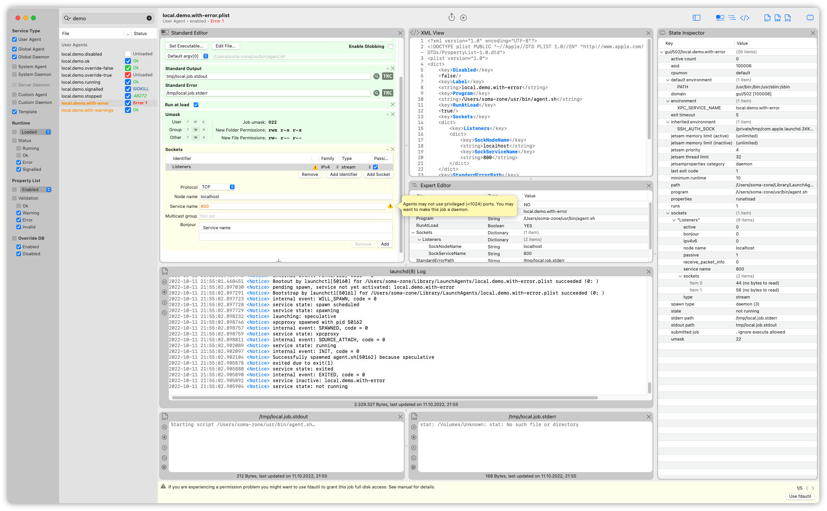Viewport: 827px width, 511px height.
Task: Click the State Inspector chip icon in toolbar
Action: (810, 18)
